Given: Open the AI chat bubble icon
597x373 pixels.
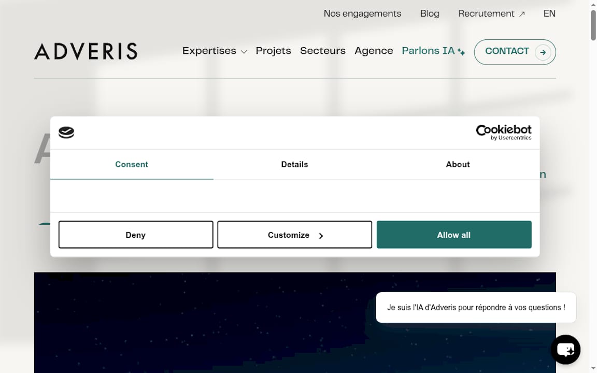Looking at the screenshot, I should pos(565,350).
